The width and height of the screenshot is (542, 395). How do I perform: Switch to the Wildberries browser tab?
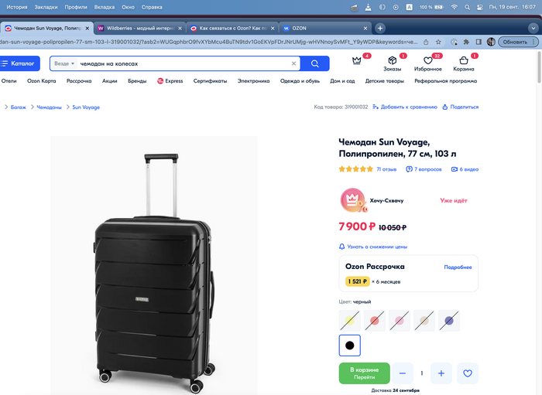tap(139, 29)
